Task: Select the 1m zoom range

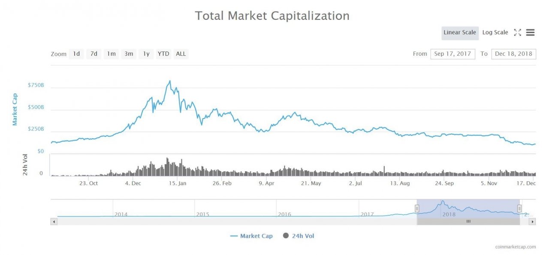Action: (111, 54)
